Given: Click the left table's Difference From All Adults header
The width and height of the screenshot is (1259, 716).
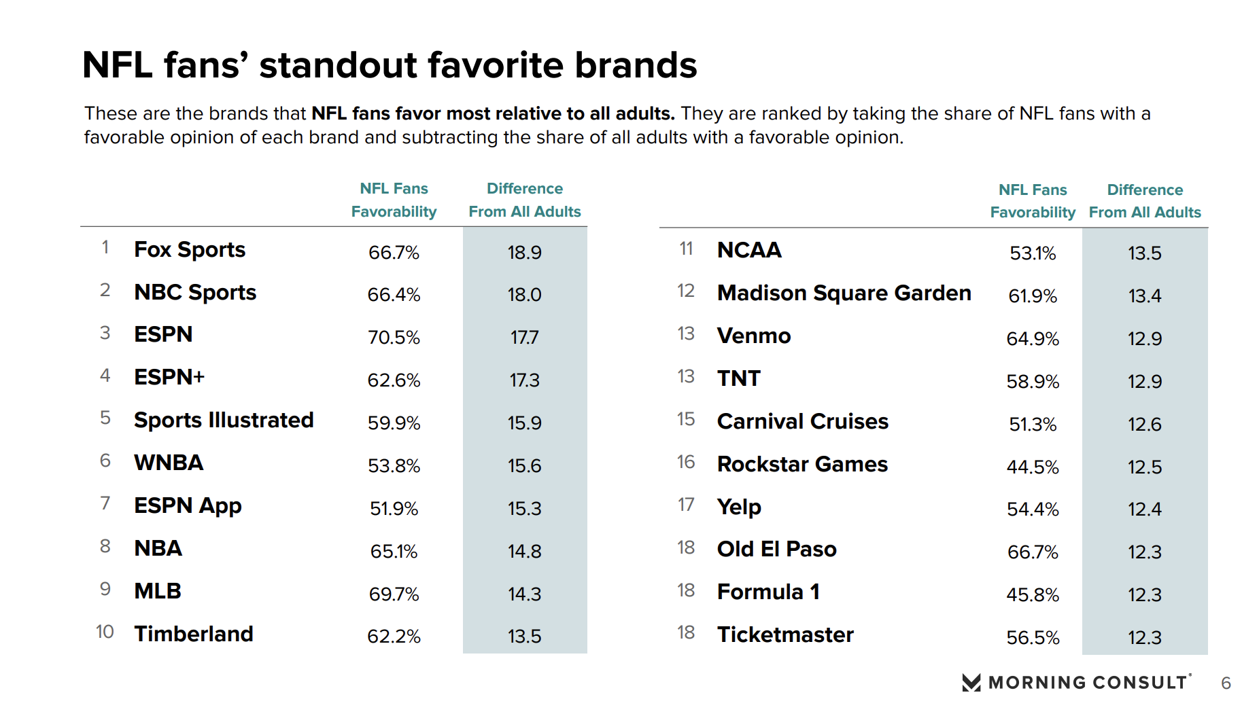Looking at the screenshot, I should (524, 200).
